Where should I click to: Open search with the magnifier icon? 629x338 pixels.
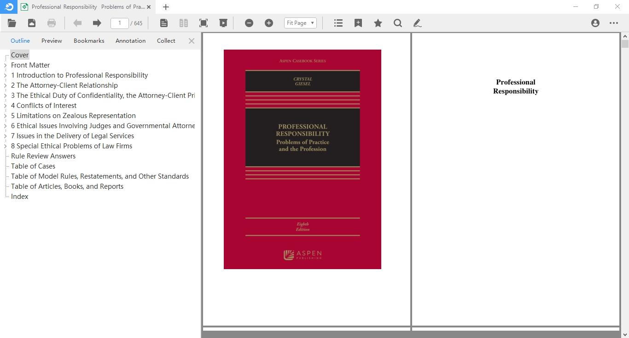tap(398, 23)
